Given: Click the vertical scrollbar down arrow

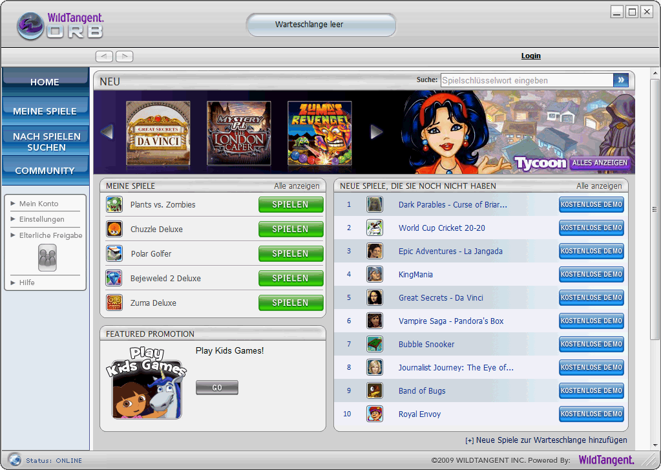Looking at the screenshot, I should tap(655, 445).
